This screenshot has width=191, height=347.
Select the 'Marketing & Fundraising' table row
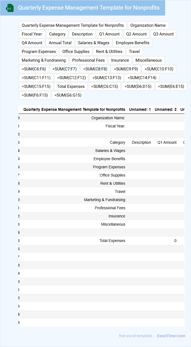pyautogui.click(x=101, y=200)
